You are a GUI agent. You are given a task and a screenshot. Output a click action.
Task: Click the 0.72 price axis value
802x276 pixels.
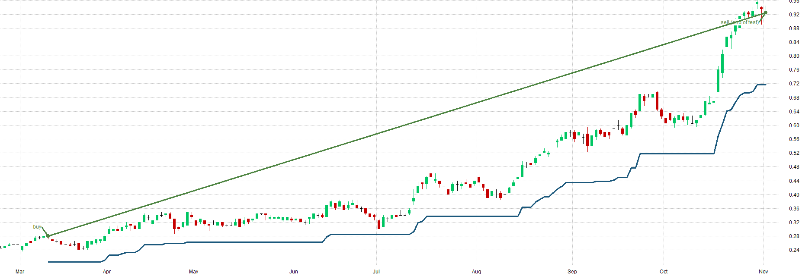click(x=794, y=84)
